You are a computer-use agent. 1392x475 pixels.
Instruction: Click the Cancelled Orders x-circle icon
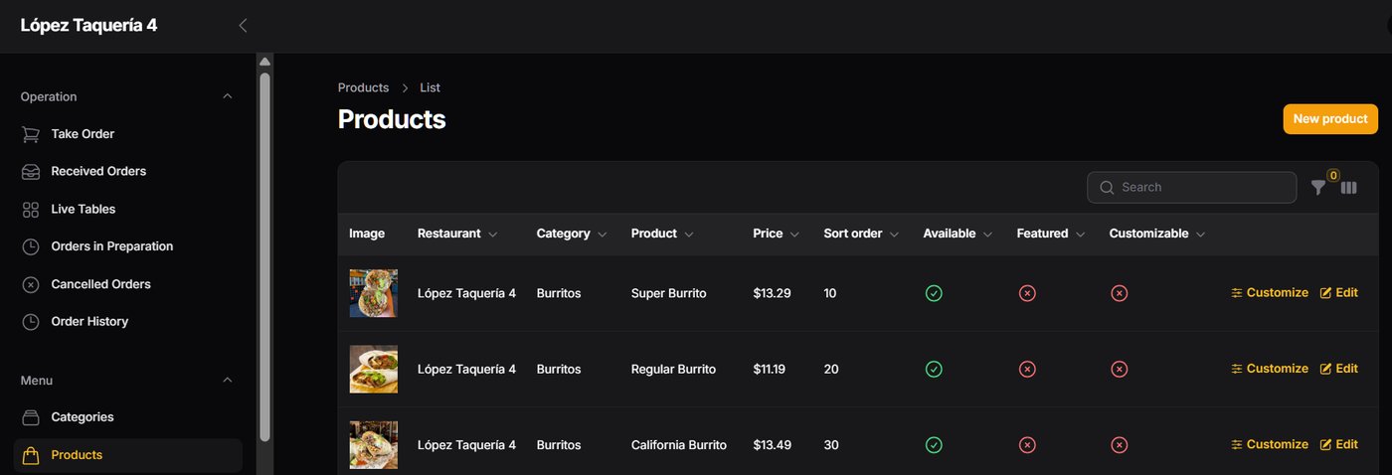coord(31,284)
